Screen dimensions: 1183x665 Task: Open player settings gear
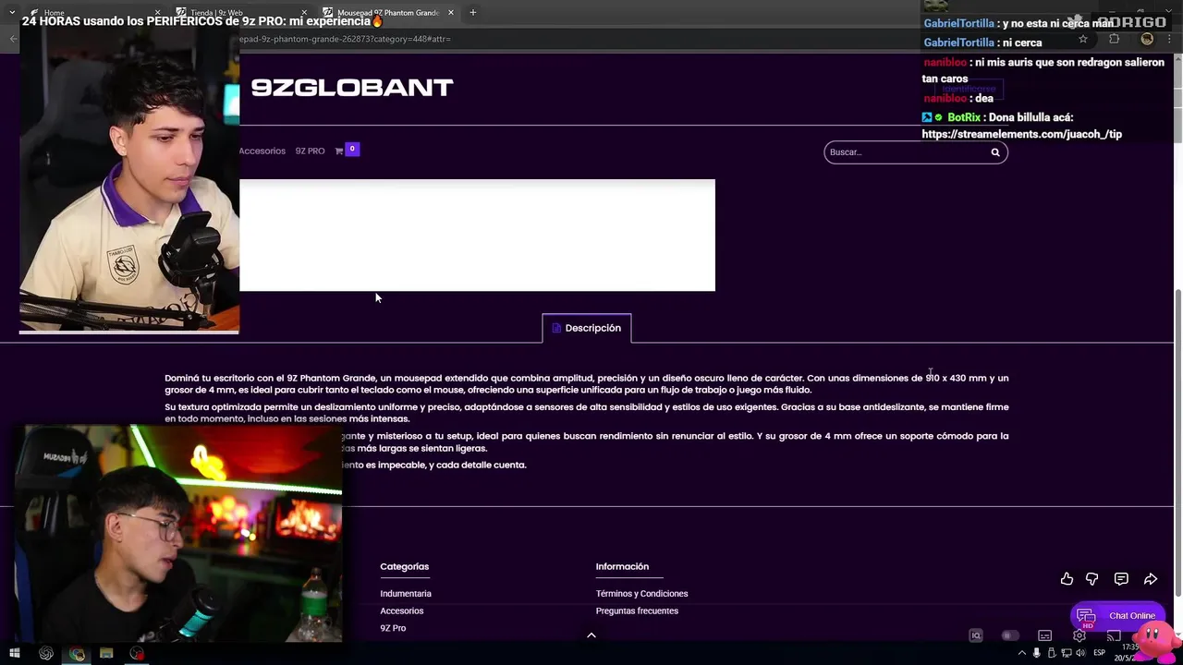[1079, 635]
